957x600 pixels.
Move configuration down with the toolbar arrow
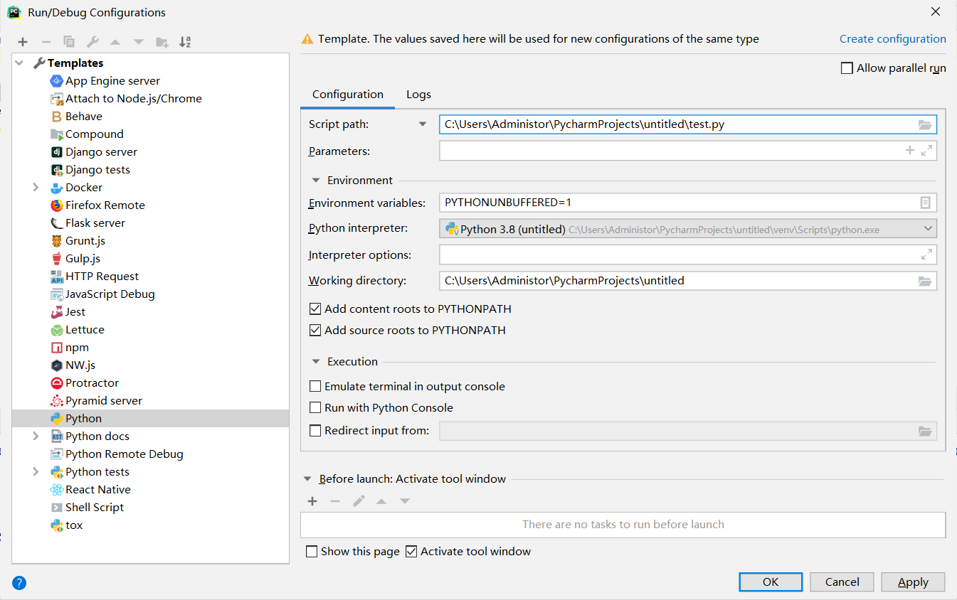pyautogui.click(x=139, y=42)
